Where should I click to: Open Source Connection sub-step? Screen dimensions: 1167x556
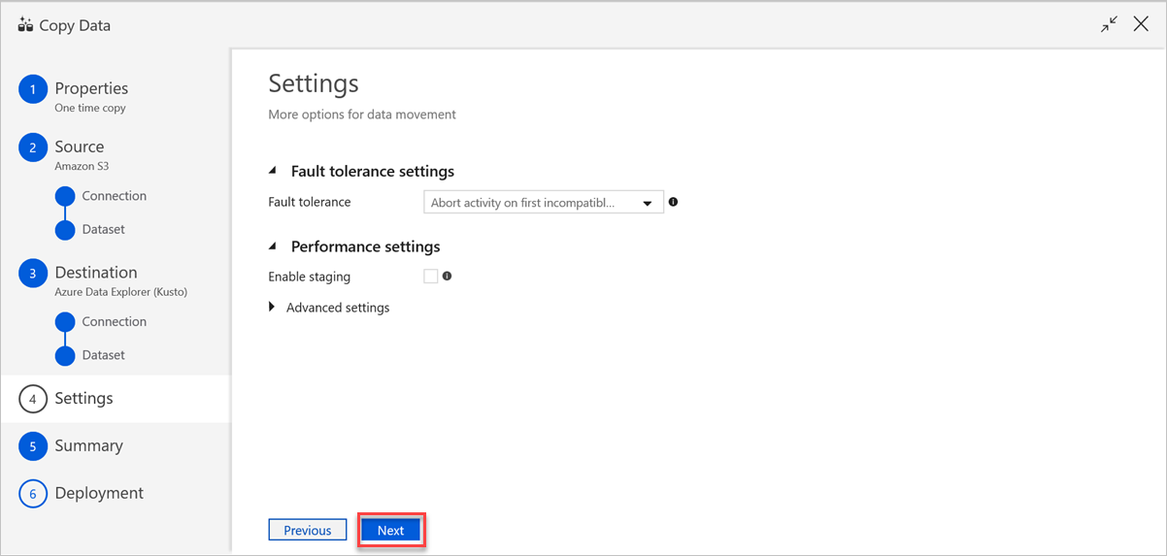coord(114,196)
